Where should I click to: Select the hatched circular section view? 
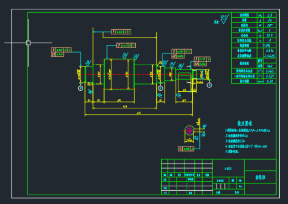[189, 130]
